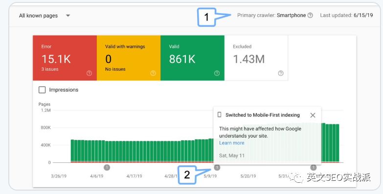Click the 1.2M axis label

click(x=45, y=110)
